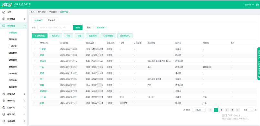The width and height of the screenshot is (260, 126).
Task: Click the 导出 export button
Action: point(68,36)
